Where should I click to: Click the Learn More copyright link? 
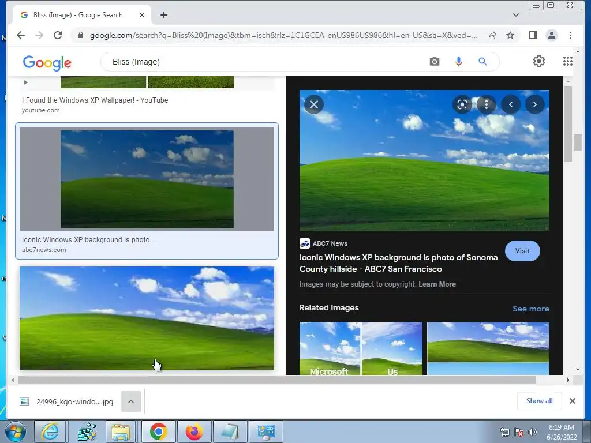pyautogui.click(x=437, y=284)
